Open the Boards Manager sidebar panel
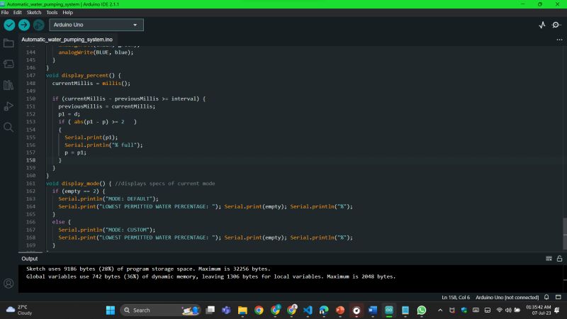 (x=9, y=64)
